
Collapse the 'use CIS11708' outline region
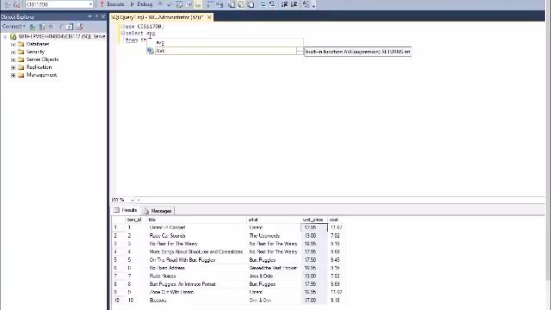122,27
